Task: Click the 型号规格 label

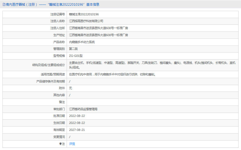Action: coord(59,56)
